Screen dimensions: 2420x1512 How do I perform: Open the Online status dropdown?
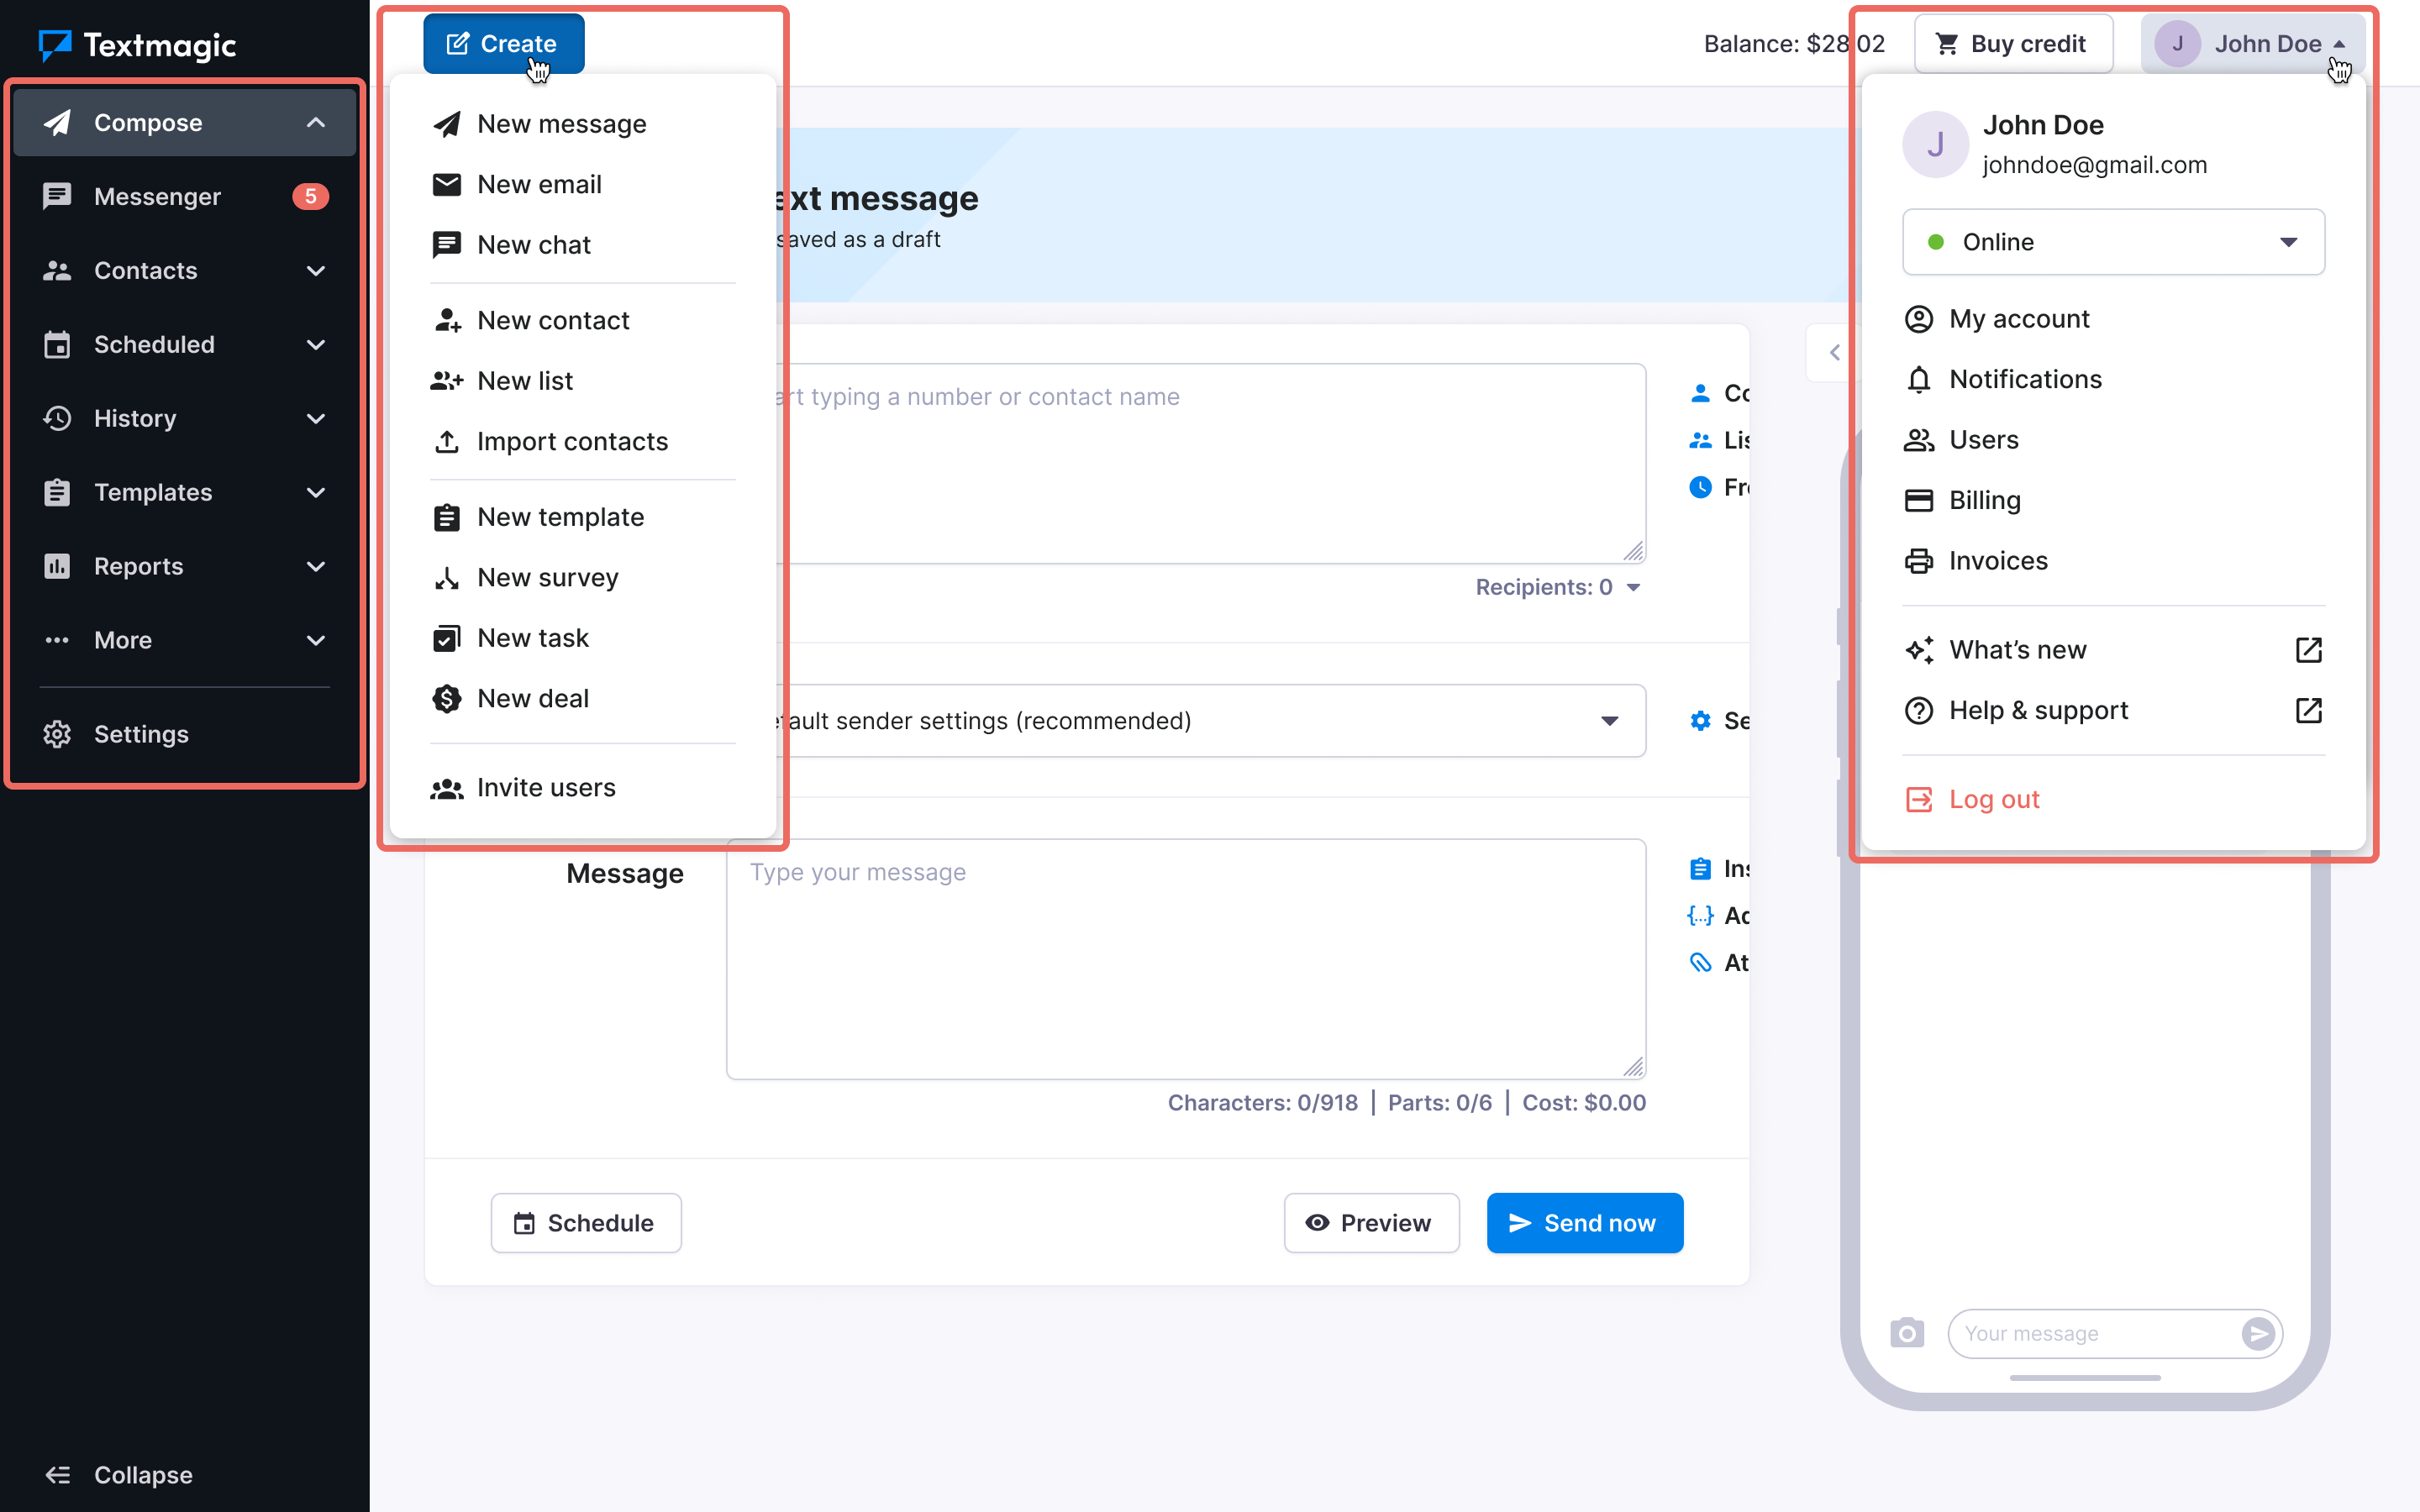(2112, 242)
